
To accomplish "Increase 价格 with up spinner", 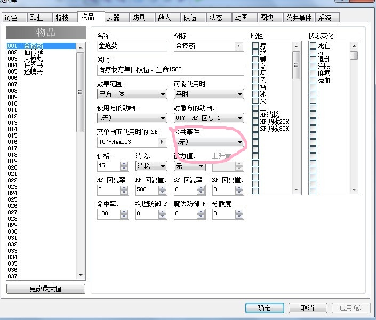I will [124, 164].
